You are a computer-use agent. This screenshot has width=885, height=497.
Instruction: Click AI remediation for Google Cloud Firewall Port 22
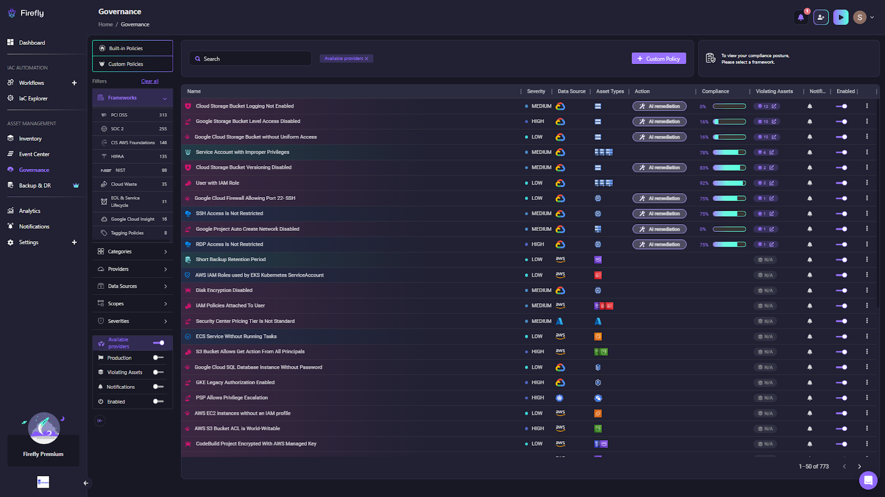coord(659,198)
